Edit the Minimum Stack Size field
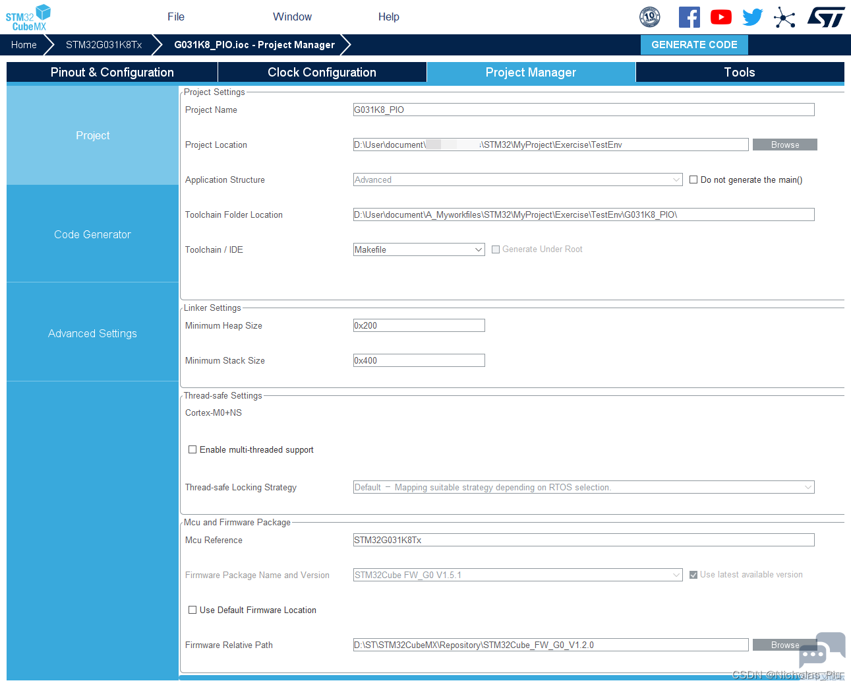The image size is (851, 687). pyautogui.click(x=419, y=360)
